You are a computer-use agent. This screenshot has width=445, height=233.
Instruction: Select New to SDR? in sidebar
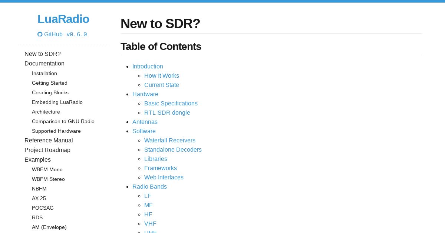click(43, 54)
